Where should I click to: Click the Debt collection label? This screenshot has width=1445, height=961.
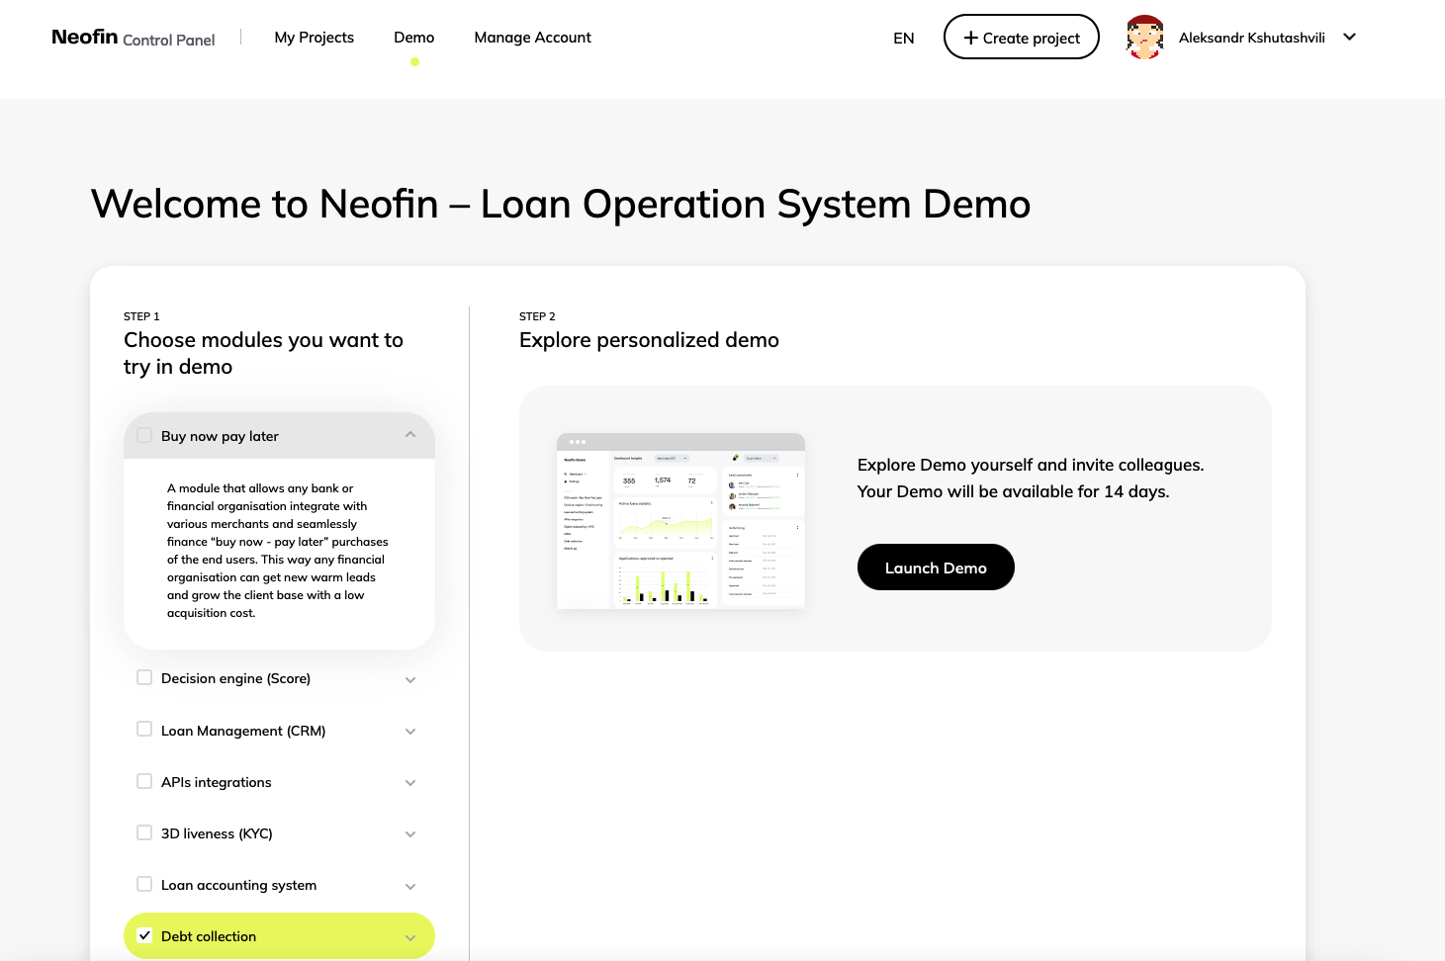[x=209, y=936]
